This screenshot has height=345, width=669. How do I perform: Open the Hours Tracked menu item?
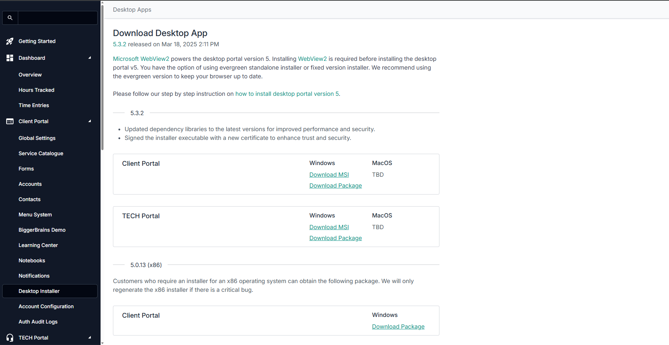(x=36, y=90)
